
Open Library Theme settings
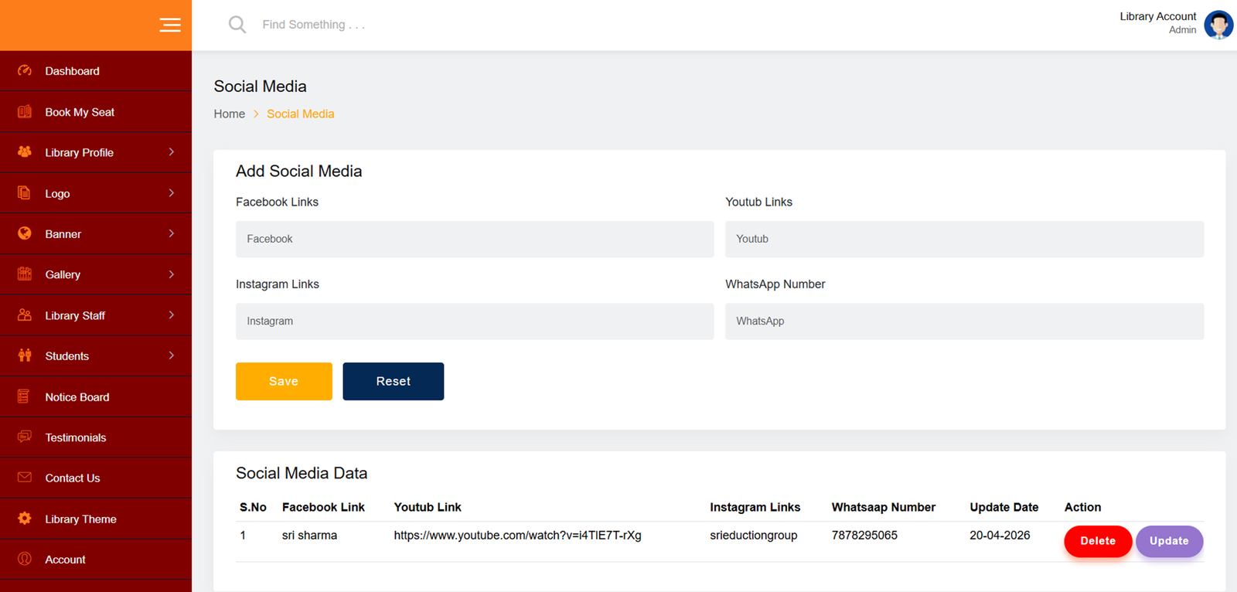pos(96,519)
